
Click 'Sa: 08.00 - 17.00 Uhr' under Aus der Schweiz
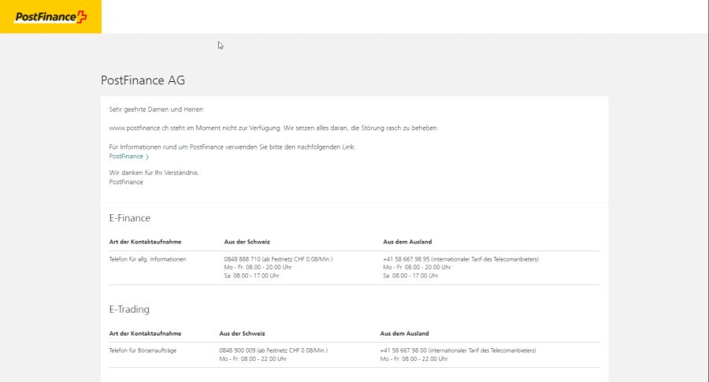click(252, 276)
